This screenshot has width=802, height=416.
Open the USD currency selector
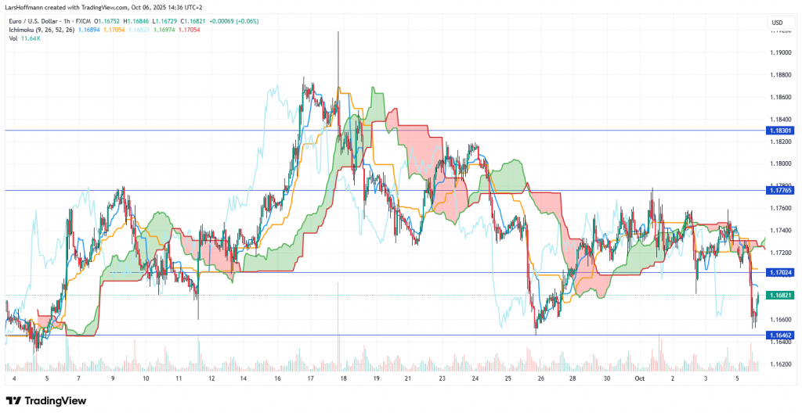(x=779, y=21)
